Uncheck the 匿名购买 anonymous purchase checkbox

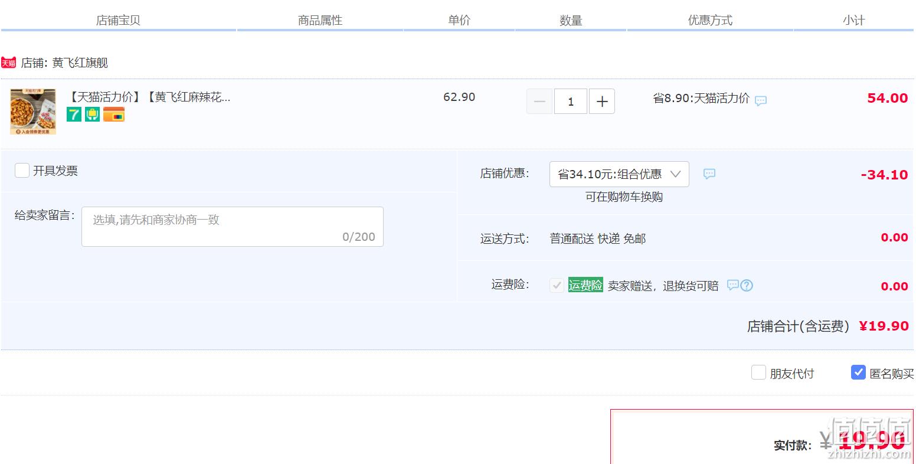tap(858, 372)
